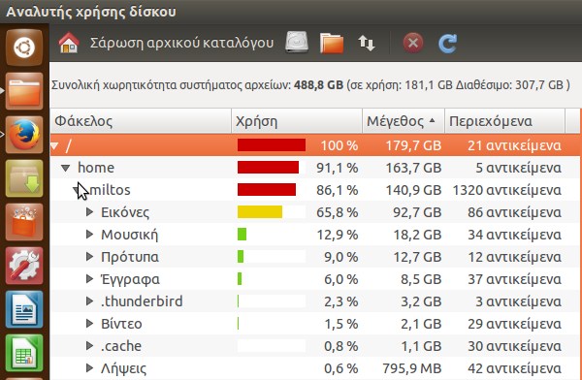
Task: Click yellow usage bar for Εικόνες
Action: coord(260,212)
